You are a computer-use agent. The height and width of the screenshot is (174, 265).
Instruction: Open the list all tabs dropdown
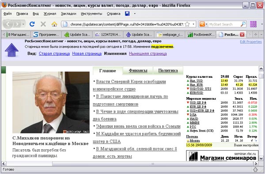pos(261,34)
